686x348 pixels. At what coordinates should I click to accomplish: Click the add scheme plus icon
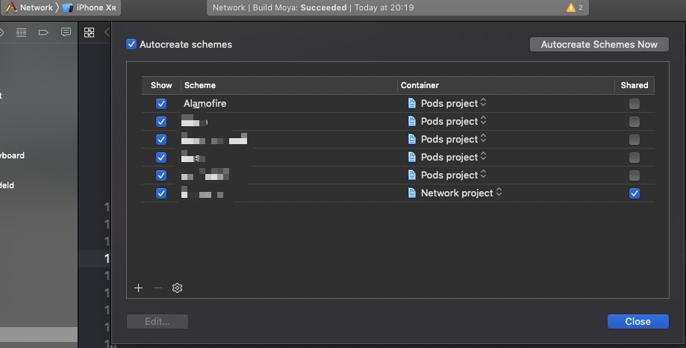pyautogui.click(x=138, y=288)
